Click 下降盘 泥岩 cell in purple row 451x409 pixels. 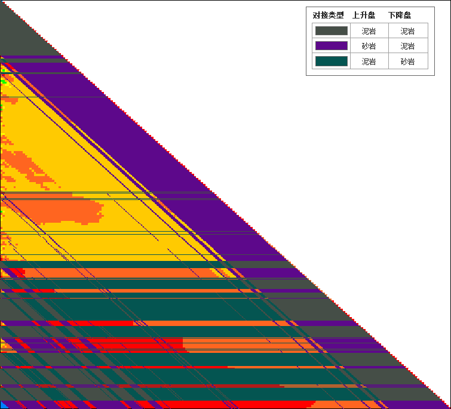[407, 46]
